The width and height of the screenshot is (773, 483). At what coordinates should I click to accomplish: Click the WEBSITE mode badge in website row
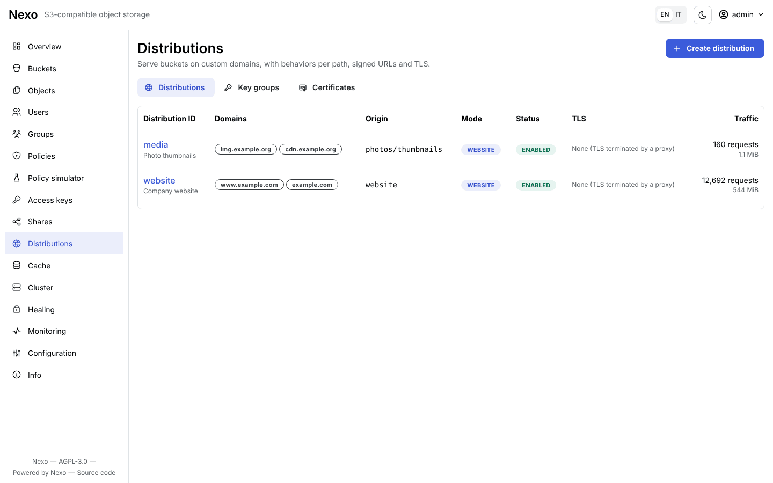pos(481,185)
